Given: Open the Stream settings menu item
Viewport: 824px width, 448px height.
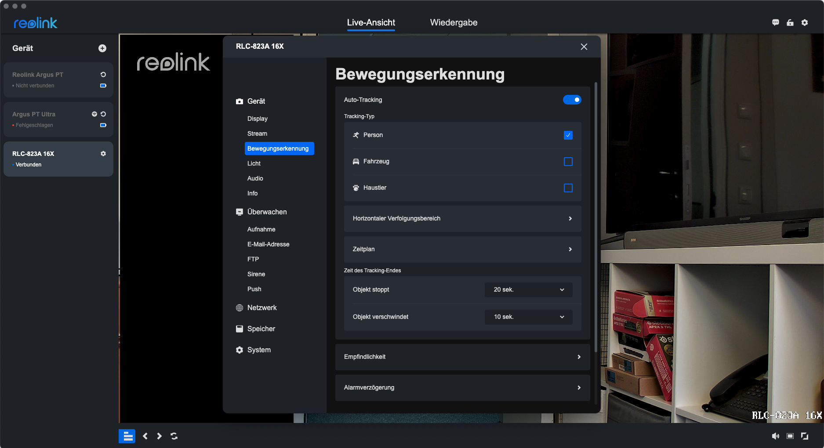Looking at the screenshot, I should coord(257,134).
